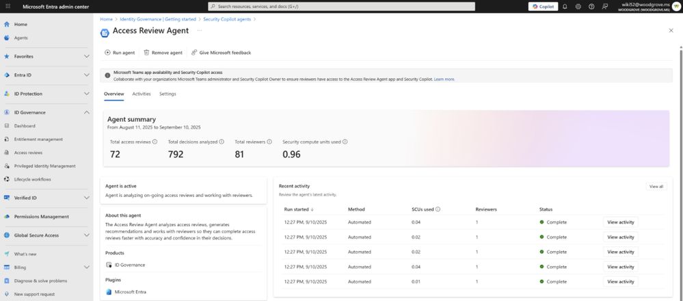This screenshot has width=683, height=301.
Task: Switch to the Overview tab
Action: click(x=113, y=94)
